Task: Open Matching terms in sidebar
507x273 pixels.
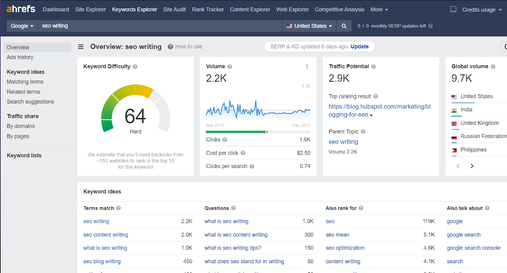Action: (x=25, y=82)
